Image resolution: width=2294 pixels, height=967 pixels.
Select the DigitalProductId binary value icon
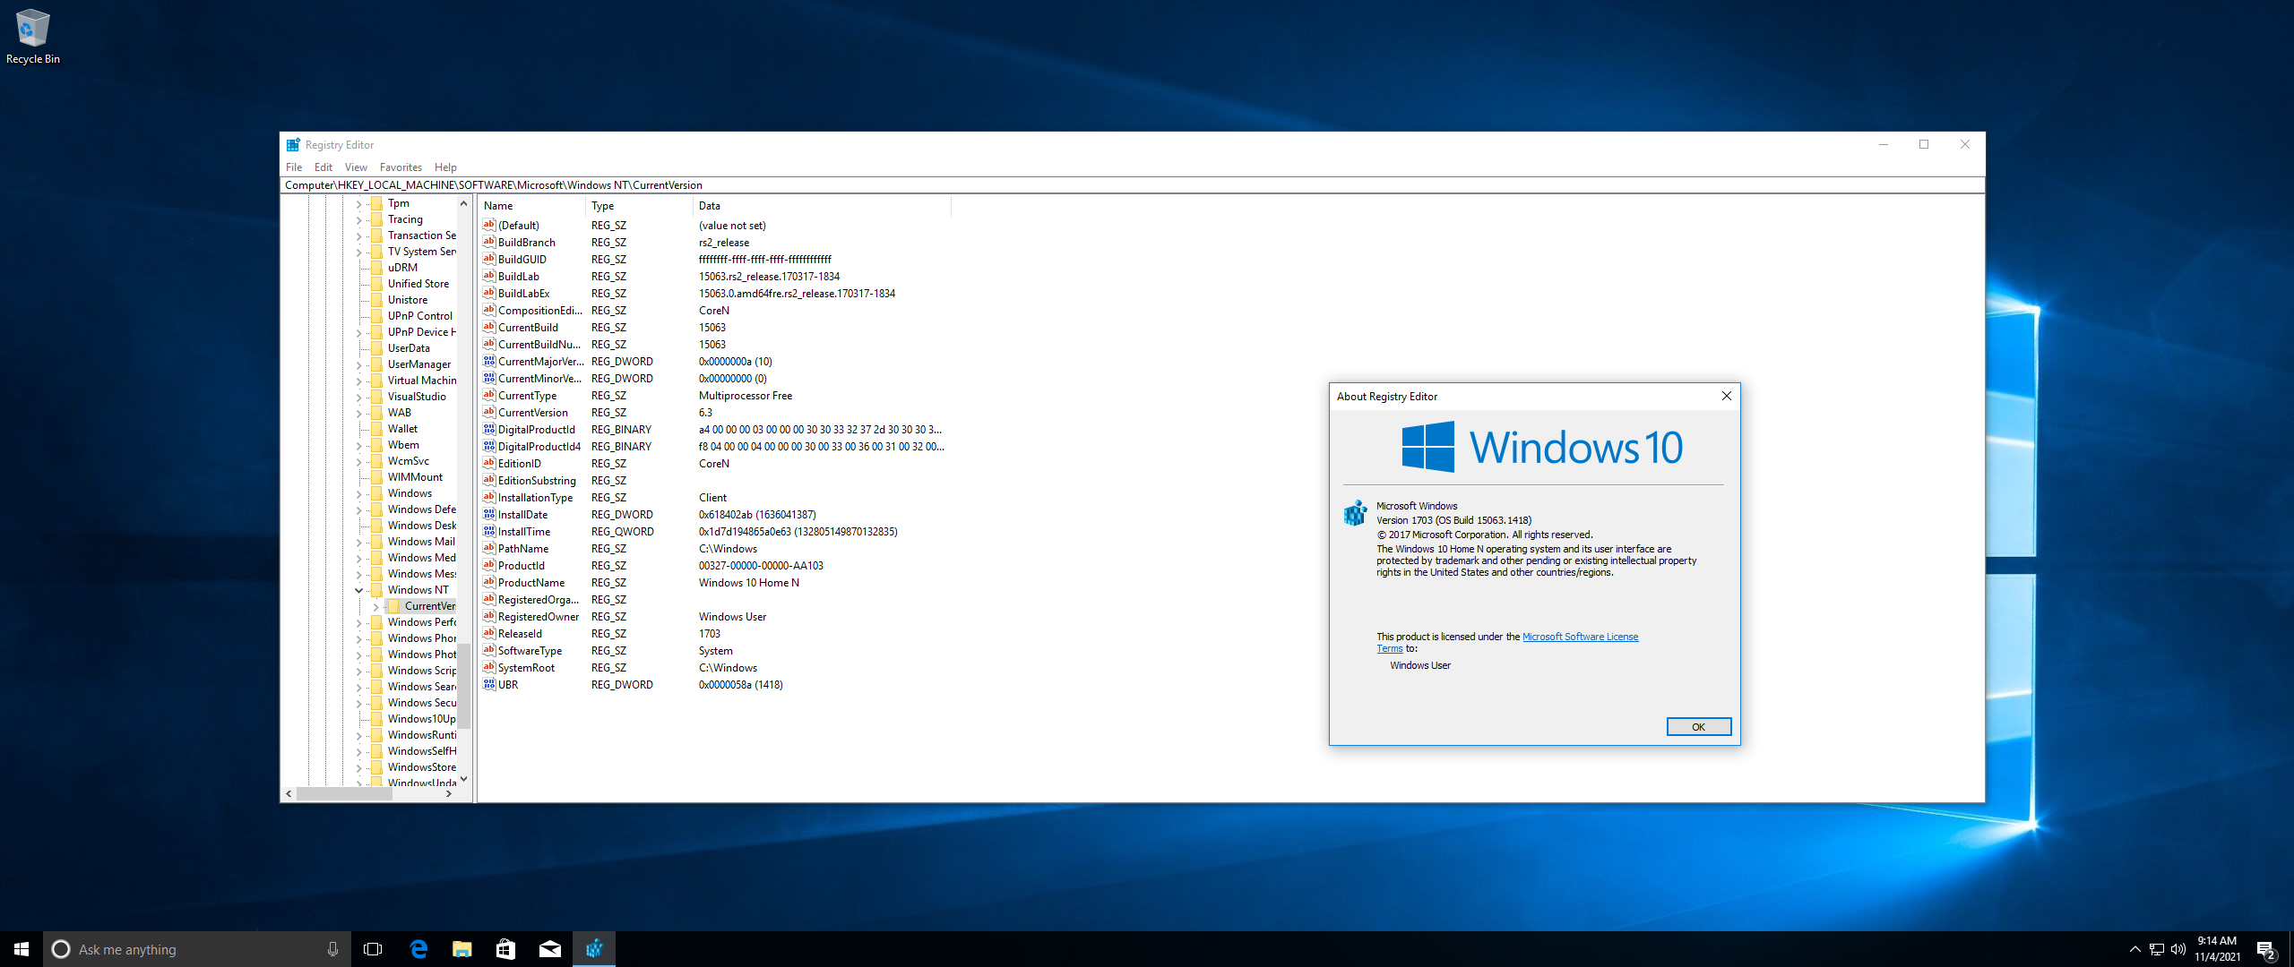coord(489,429)
